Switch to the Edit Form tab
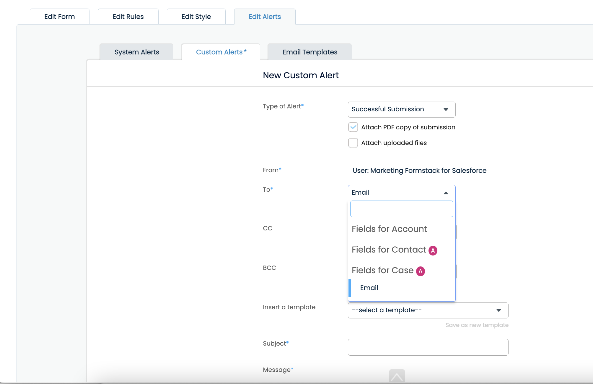This screenshot has width=593, height=384. point(59,17)
